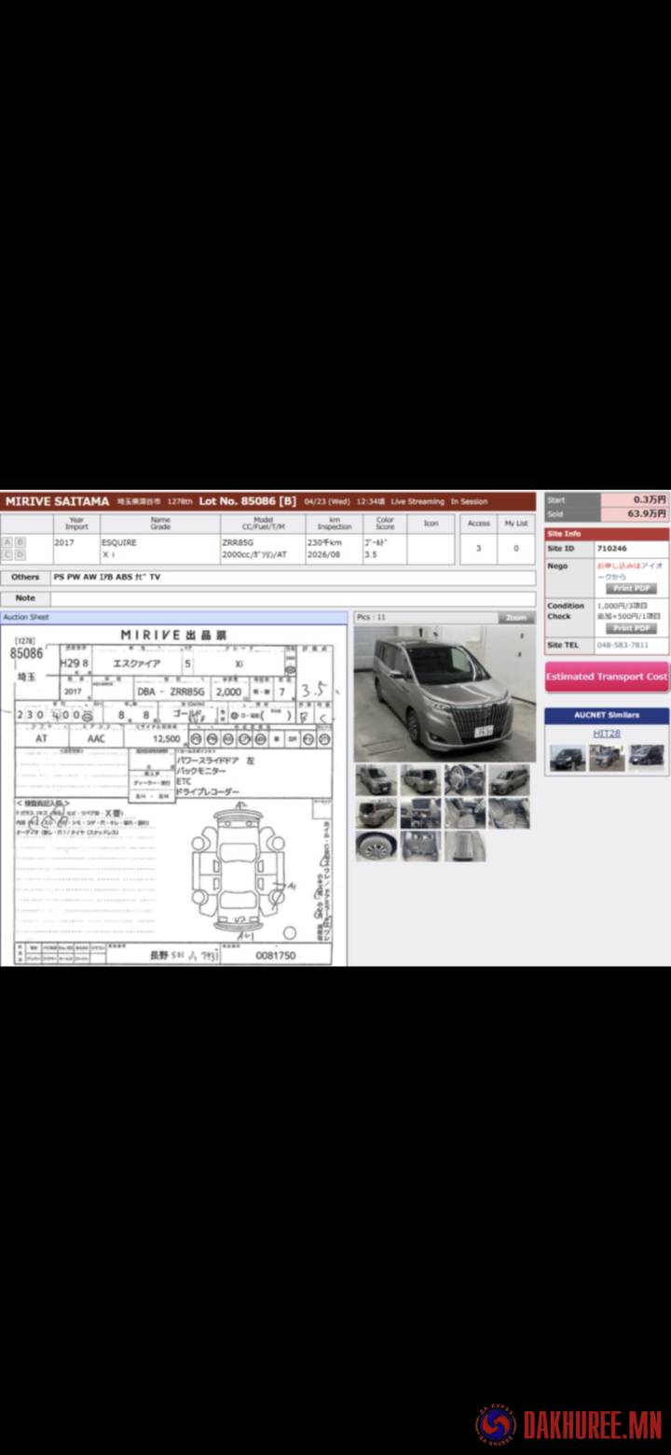Select the rear-left exterior view thumbnail

point(420,779)
